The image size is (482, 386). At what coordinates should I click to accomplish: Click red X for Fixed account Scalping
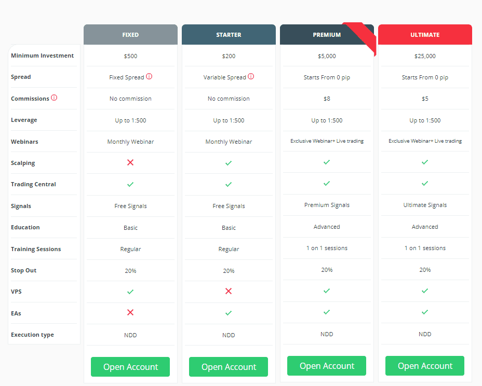click(x=130, y=162)
